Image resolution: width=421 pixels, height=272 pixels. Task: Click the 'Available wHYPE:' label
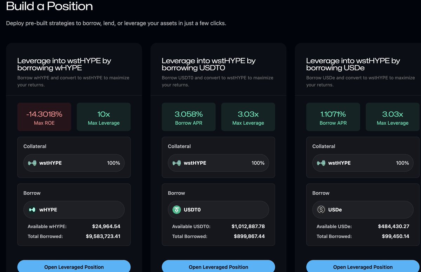point(47,226)
